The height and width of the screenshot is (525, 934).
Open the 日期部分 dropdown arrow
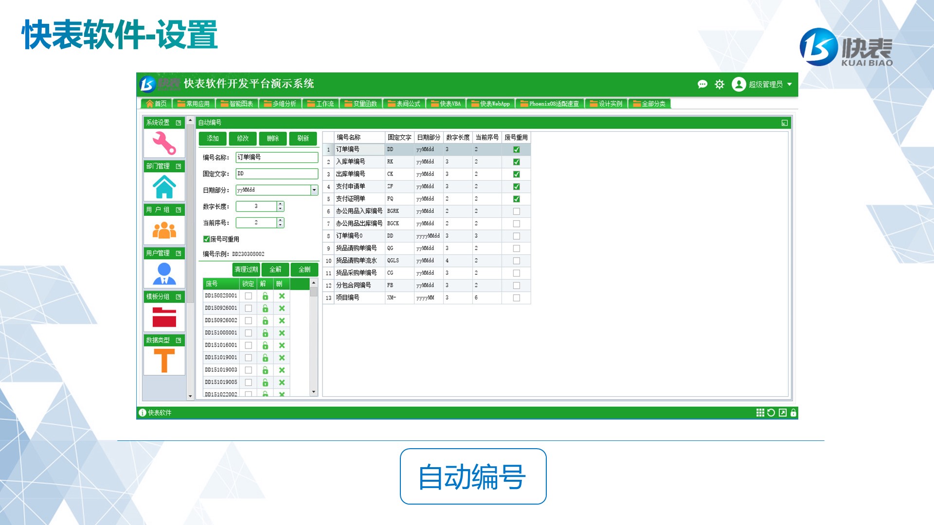click(x=314, y=190)
